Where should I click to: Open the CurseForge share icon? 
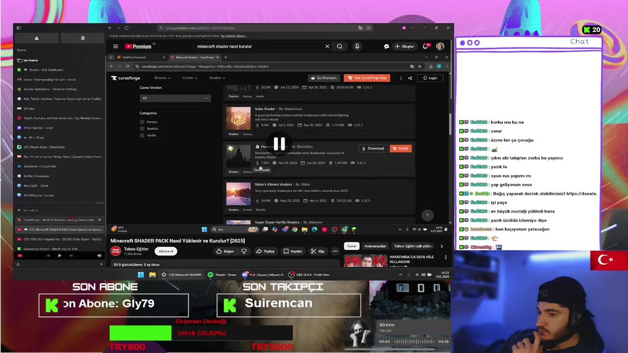click(410, 78)
